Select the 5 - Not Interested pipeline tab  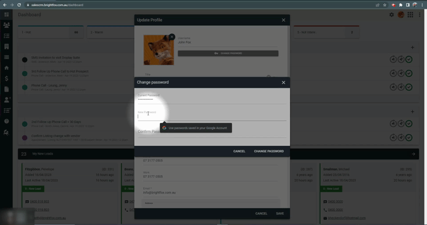(x=326, y=32)
